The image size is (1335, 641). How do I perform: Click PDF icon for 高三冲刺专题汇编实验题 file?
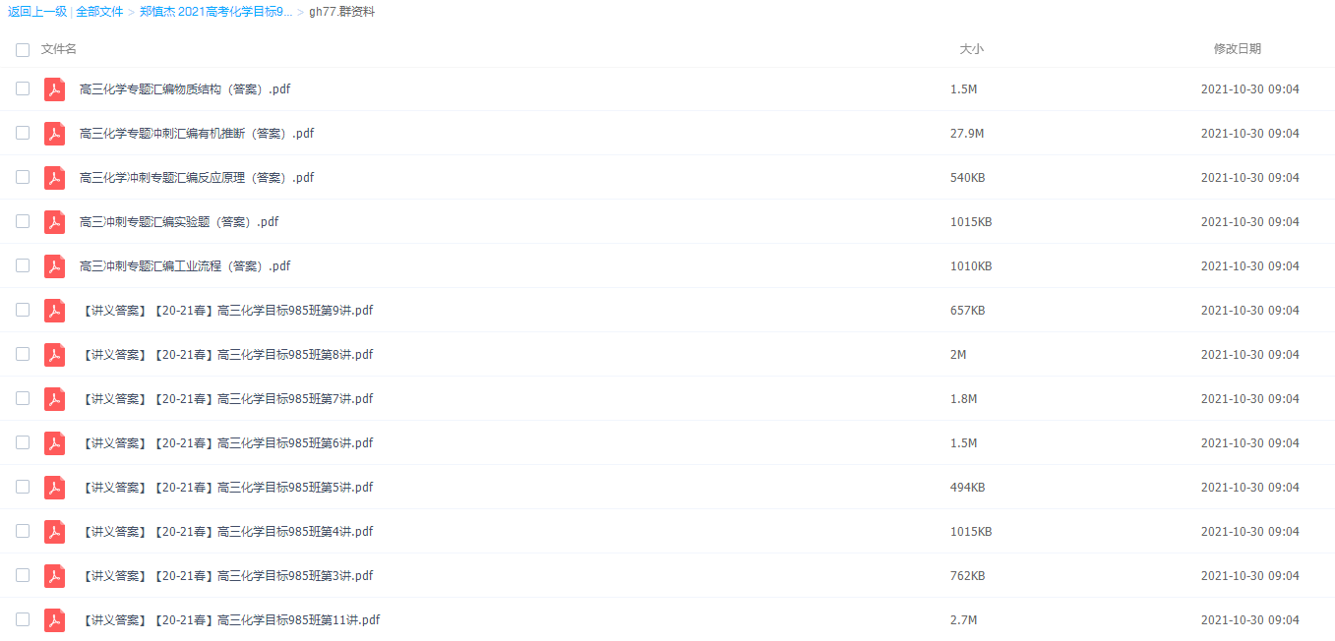pyautogui.click(x=54, y=222)
